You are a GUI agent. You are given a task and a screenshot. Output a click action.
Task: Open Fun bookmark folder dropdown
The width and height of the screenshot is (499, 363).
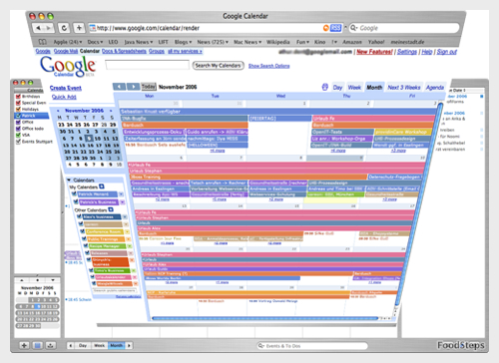pos(302,42)
